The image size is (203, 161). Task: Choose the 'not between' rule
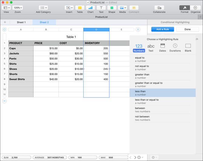pos(163,118)
